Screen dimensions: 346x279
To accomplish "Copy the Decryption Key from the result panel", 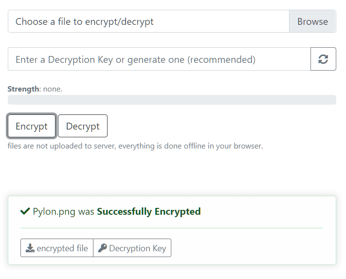I will (x=132, y=248).
